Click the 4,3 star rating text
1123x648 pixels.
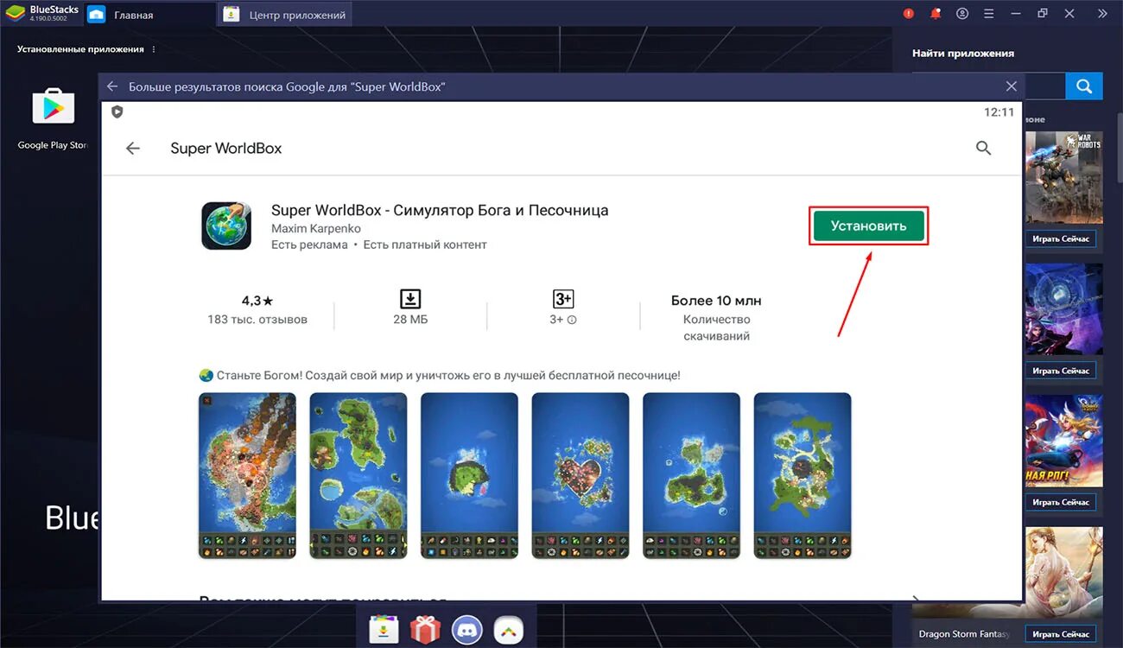pyautogui.click(x=257, y=301)
